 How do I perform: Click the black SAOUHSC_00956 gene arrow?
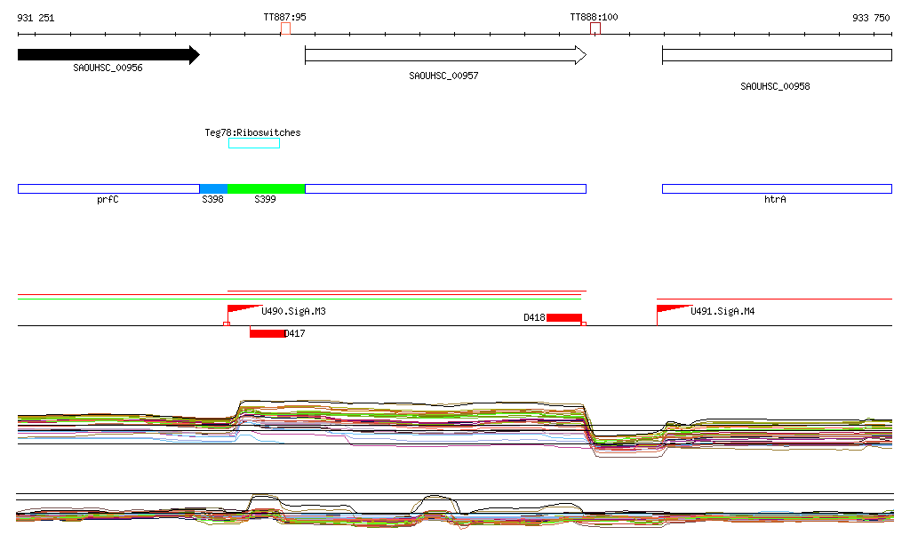tap(107, 55)
